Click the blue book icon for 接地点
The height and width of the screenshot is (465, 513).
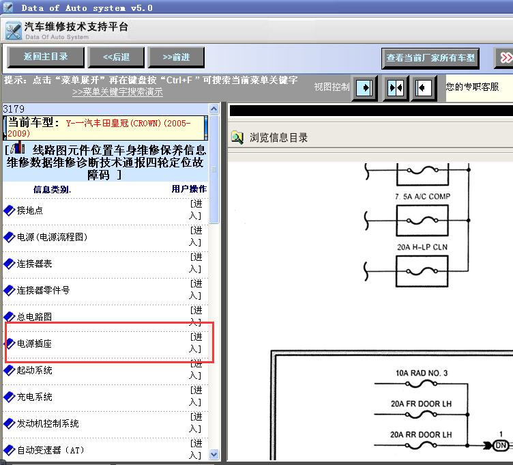9,210
